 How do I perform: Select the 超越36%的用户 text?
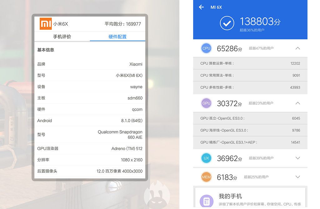pyautogui.click(x=252, y=30)
